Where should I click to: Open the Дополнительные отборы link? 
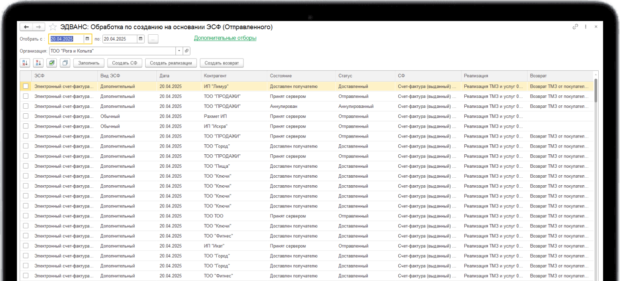coord(225,38)
